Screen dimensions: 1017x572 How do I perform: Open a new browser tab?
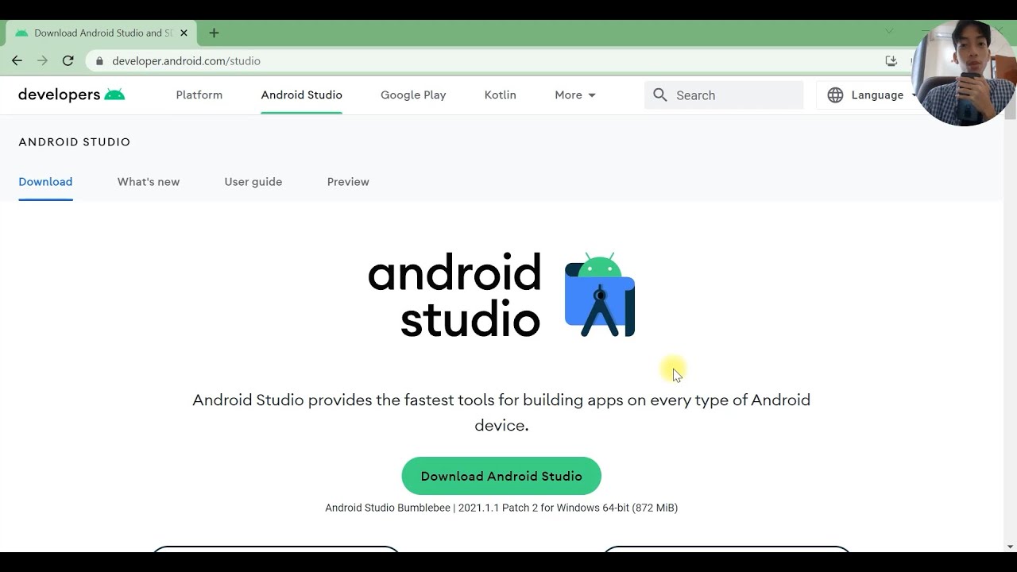[x=214, y=33]
